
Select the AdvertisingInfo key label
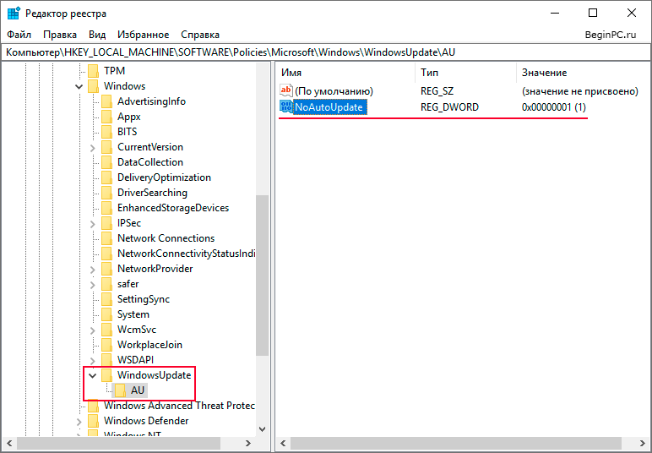151,101
